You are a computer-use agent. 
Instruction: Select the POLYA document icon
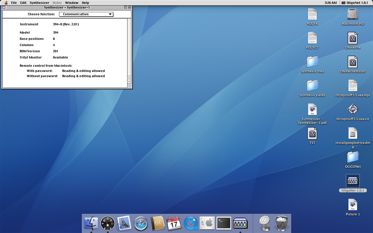point(312,14)
